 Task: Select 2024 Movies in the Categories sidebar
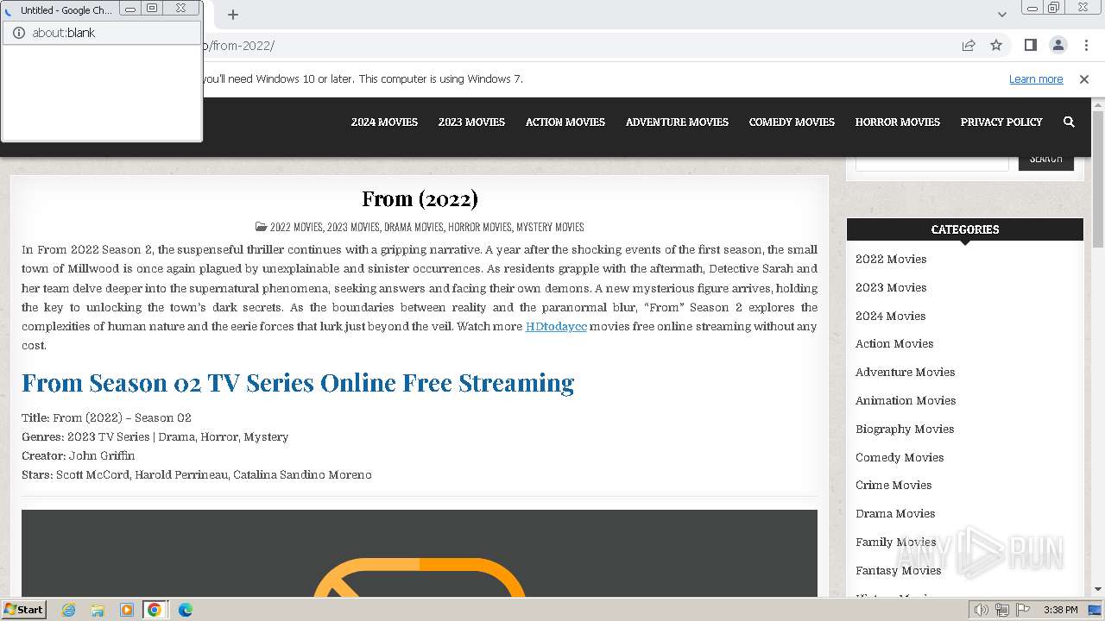[890, 317]
